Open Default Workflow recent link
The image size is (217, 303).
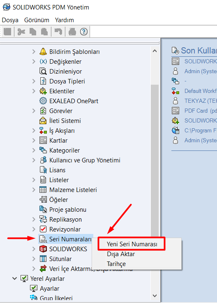click(201, 91)
